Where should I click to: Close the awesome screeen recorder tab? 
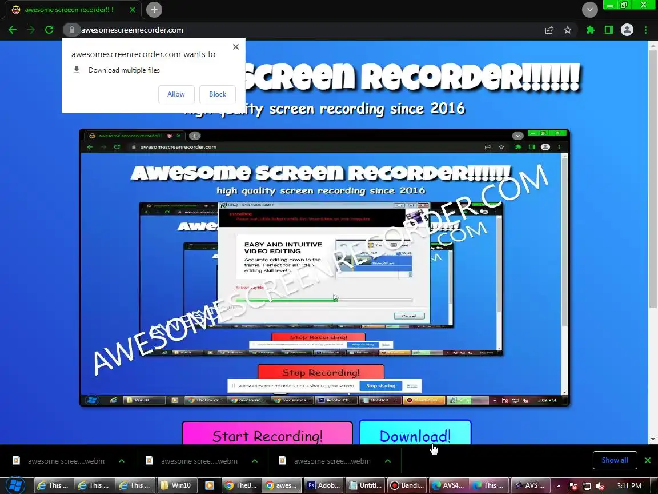[132, 10]
